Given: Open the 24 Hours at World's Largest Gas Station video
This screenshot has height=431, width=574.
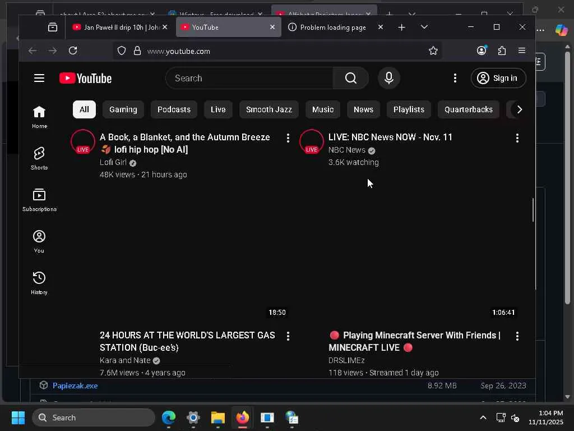Looking at the screenshot, I should (187, 341).
